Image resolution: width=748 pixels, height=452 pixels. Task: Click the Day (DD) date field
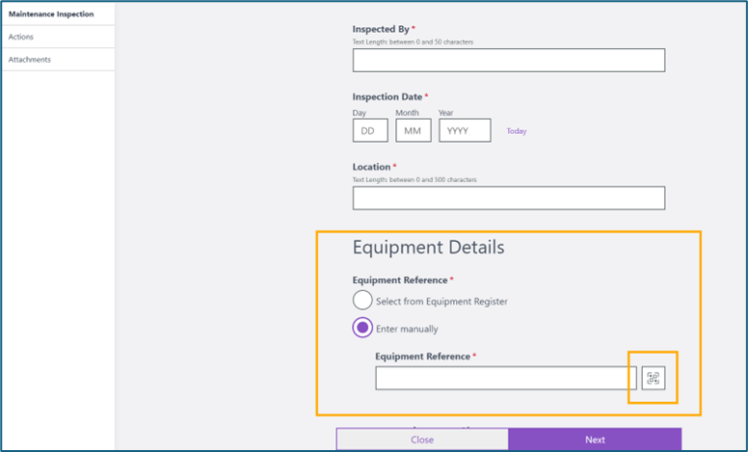(x=370, y=131)
